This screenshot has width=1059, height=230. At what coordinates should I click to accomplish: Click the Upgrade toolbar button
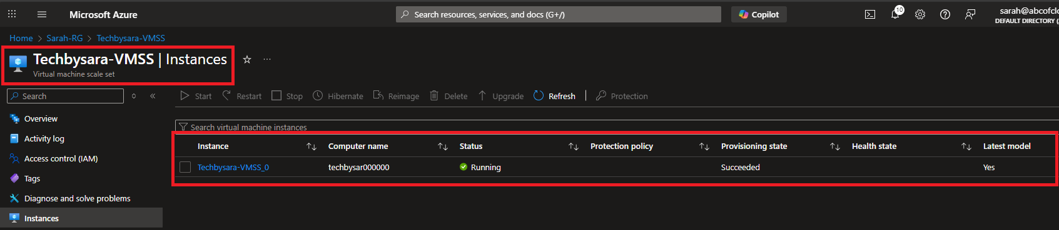(500, 96)
